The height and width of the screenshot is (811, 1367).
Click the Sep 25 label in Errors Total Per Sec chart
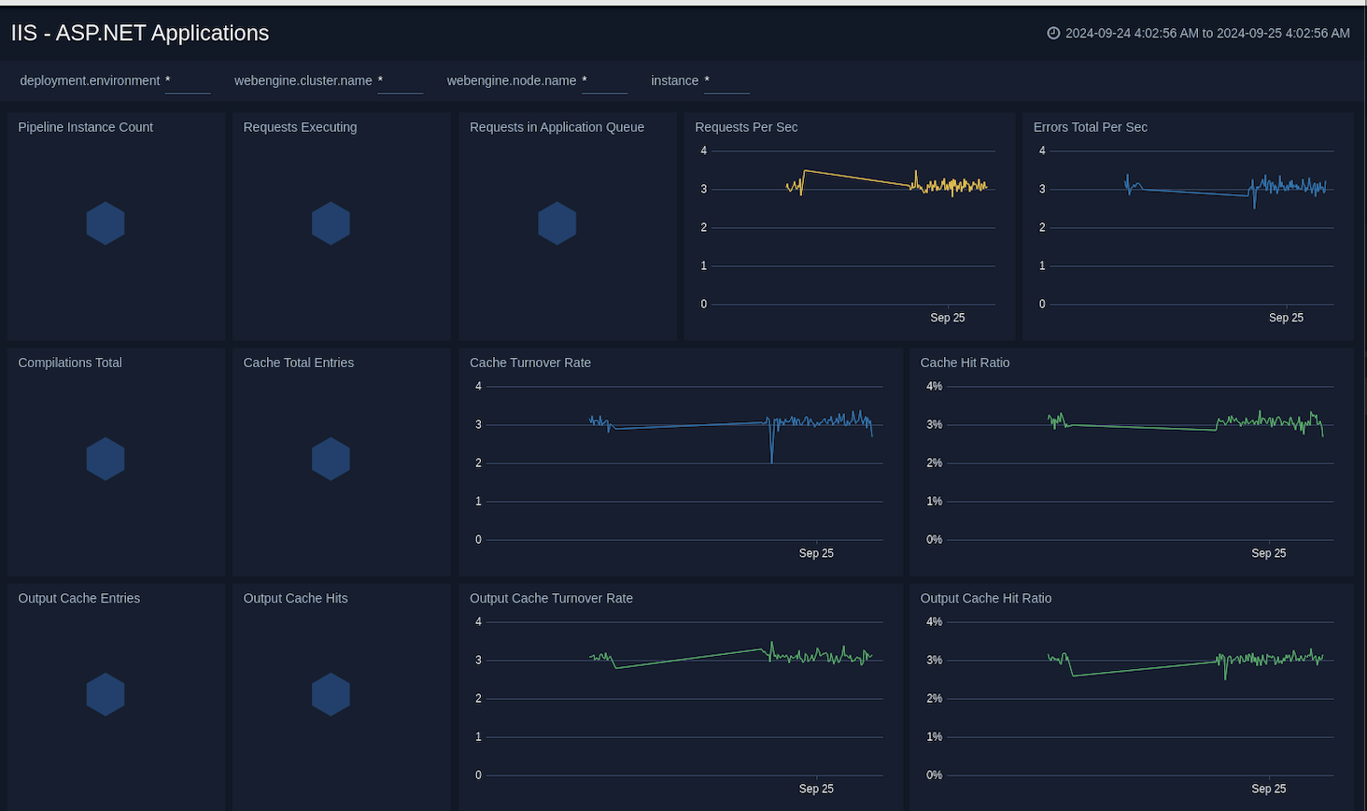(1286, 318)
